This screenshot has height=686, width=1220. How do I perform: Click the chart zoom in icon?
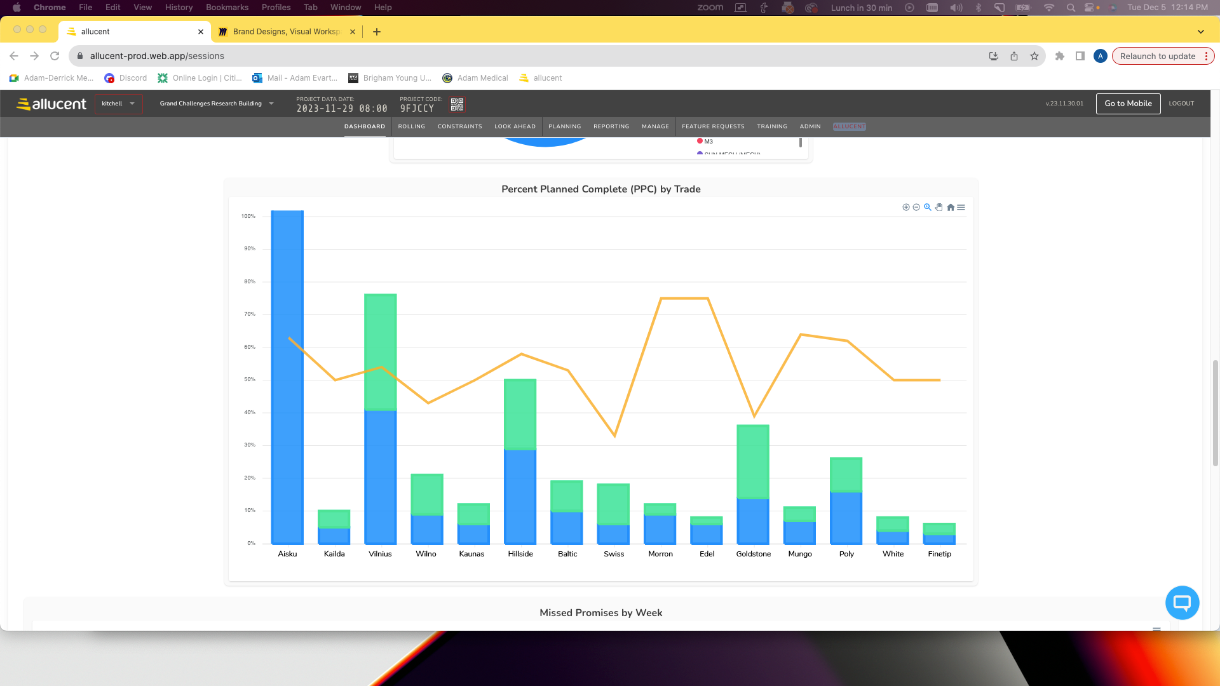906,207
